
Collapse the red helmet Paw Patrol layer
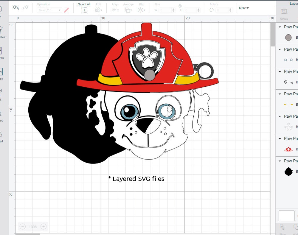point(280,138)
